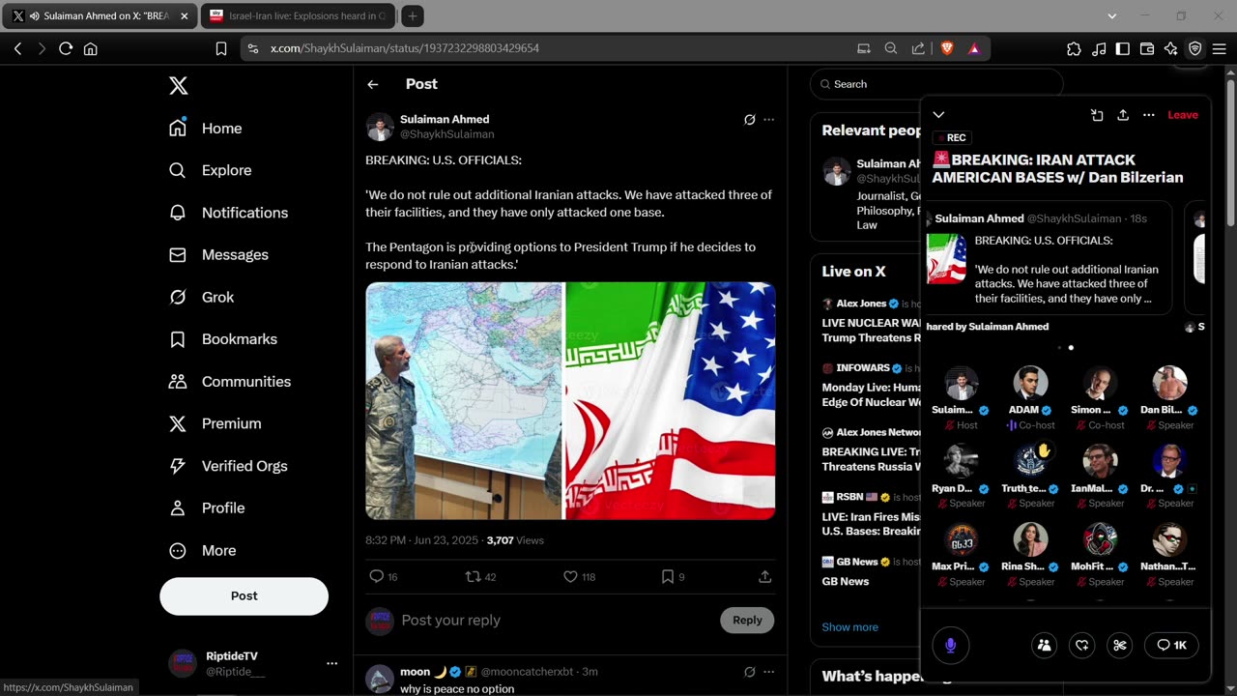The image size is (1237, 696).
Task: Open the tab search dropdown arrow
Action: 1112,15
